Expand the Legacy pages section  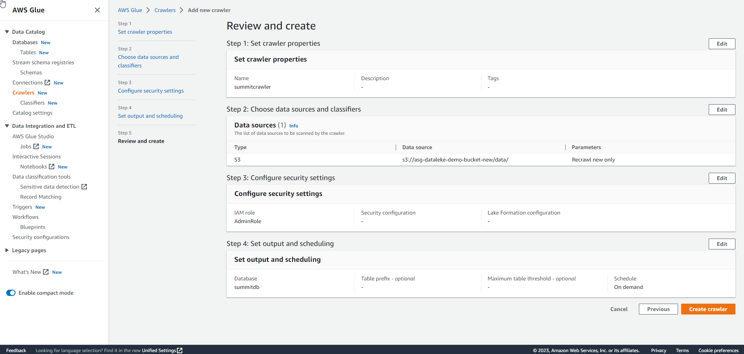click(7, 250)
